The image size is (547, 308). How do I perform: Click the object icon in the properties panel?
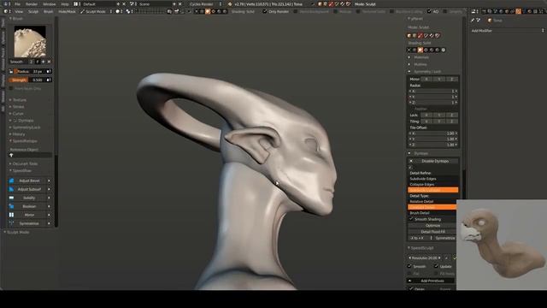point(490,21)
